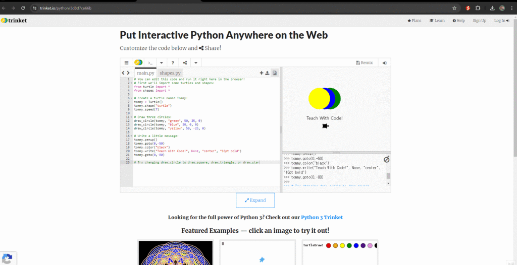Click the line 23 comment text
517x265 pixels.
click(197, 162)
